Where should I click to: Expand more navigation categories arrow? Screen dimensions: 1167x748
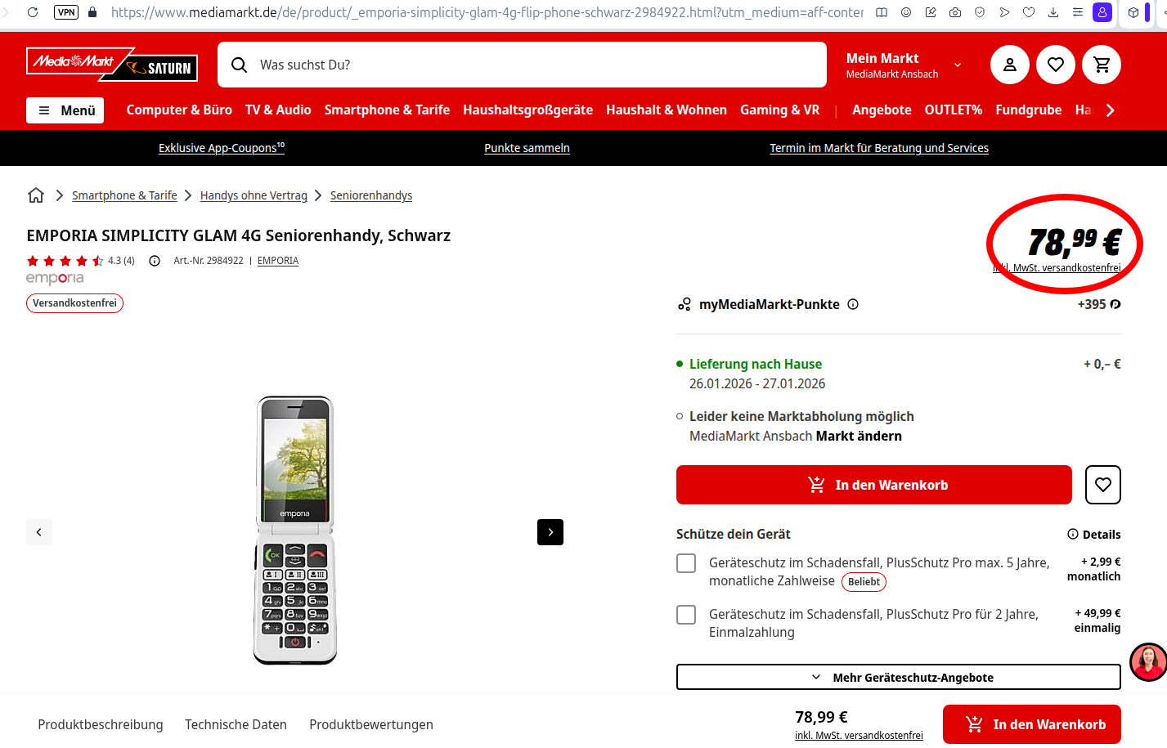click(1110, 110)
